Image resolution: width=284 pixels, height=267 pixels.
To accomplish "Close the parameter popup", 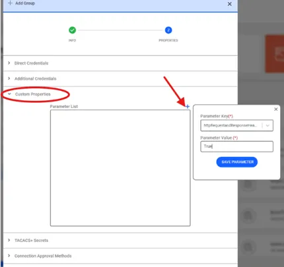I will (276, 109).
